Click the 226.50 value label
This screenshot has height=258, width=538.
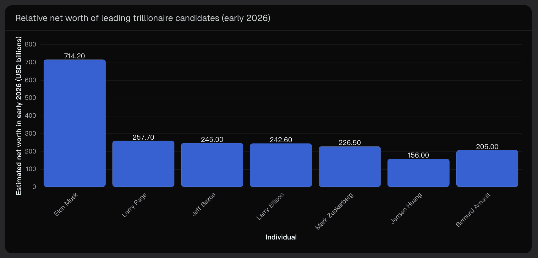pos(350,142)
